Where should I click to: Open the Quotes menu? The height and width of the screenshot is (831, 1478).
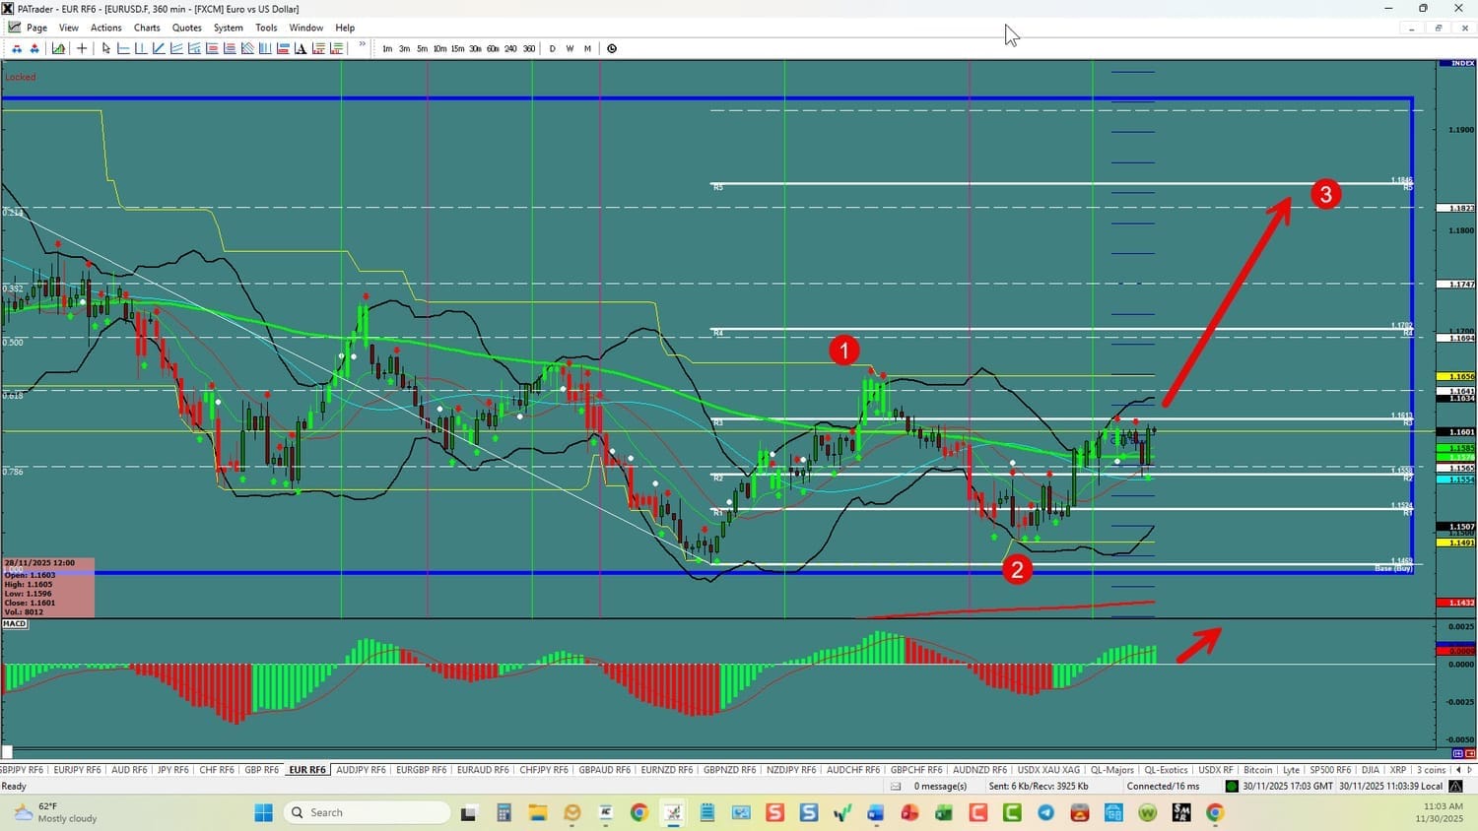186,28
